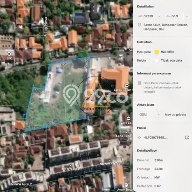Click the Perfection 0.67 value
The image size is (192, 192).
157,186
